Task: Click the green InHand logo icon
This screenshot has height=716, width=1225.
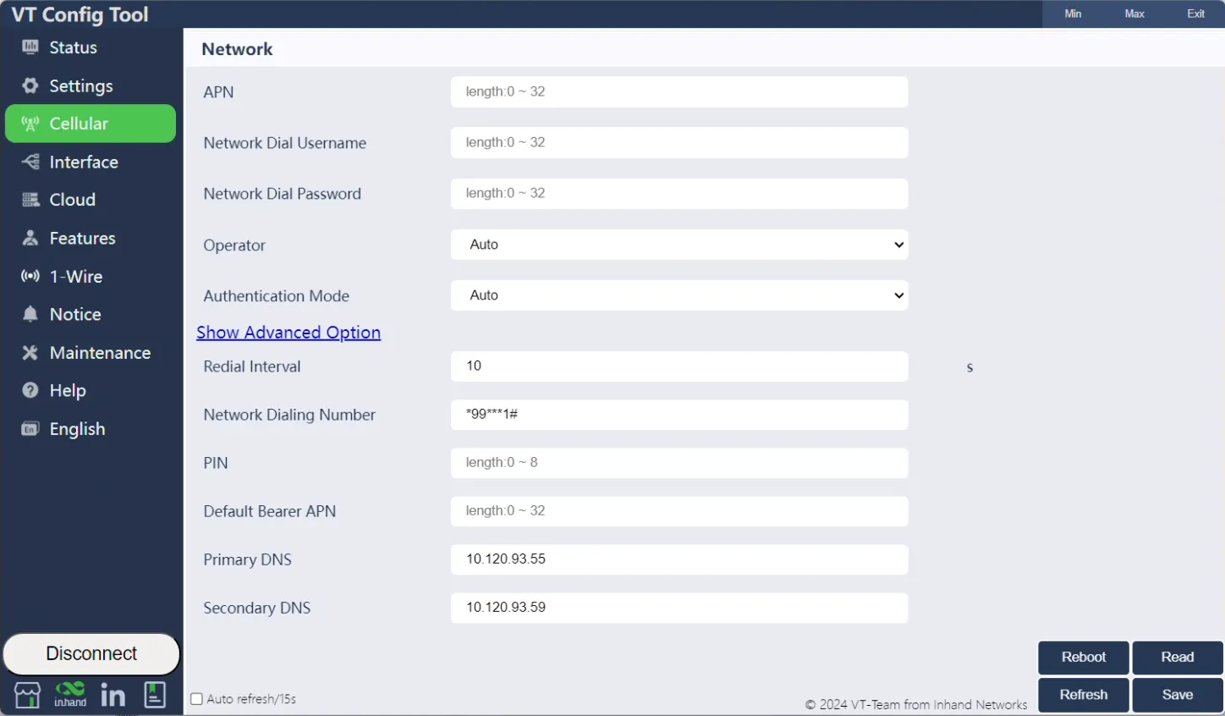Action: tap(70, 694)
